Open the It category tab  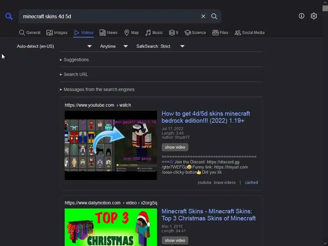174,33
